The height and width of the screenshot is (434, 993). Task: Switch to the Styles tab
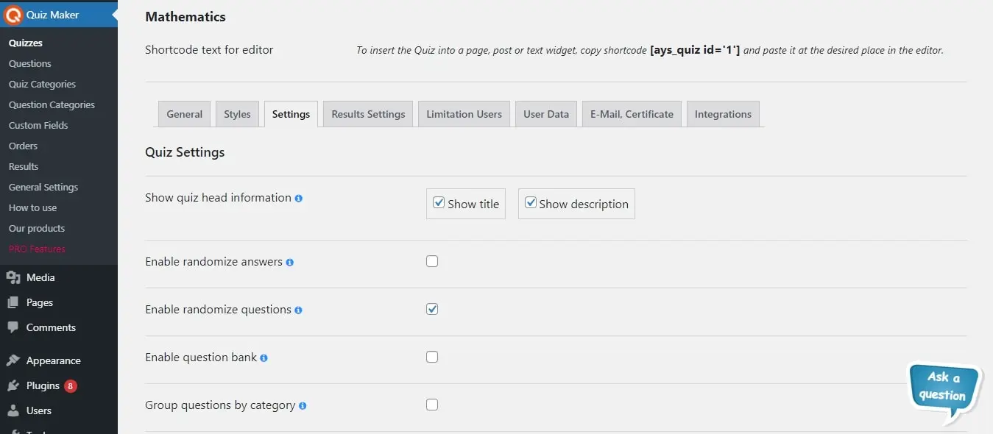[x=237, y=114]
